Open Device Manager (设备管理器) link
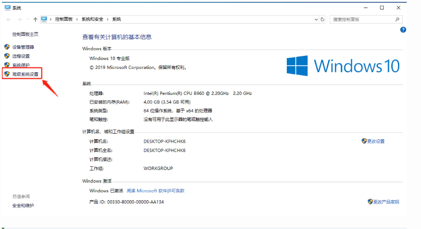Viewport: 421px width, 229px height. pyautogui.click(x=23, y=47)
